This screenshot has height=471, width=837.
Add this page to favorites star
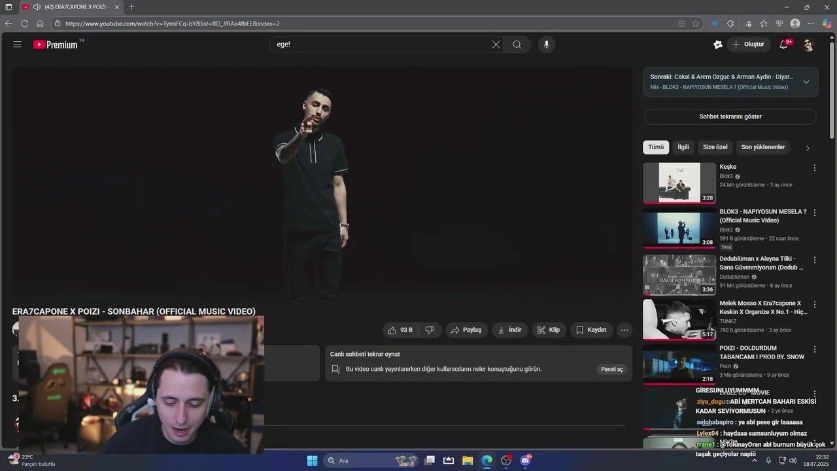tap(696, 24)
